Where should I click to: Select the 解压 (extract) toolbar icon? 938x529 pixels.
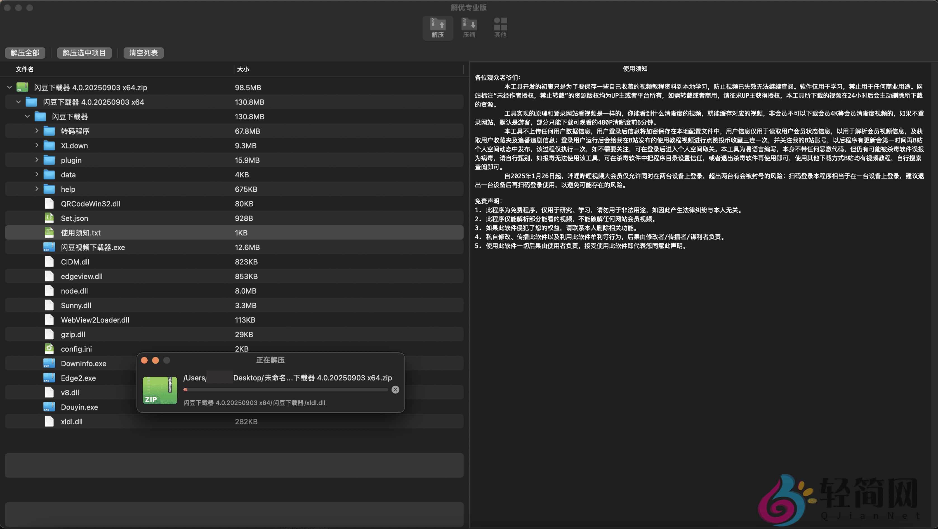pos(437,27)
